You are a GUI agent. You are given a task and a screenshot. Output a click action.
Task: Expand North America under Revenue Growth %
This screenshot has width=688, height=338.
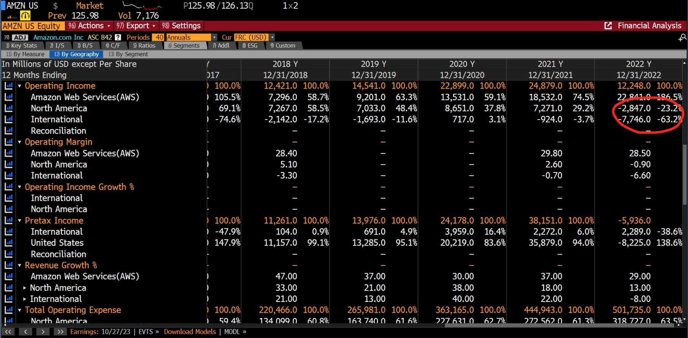(25, 288)
